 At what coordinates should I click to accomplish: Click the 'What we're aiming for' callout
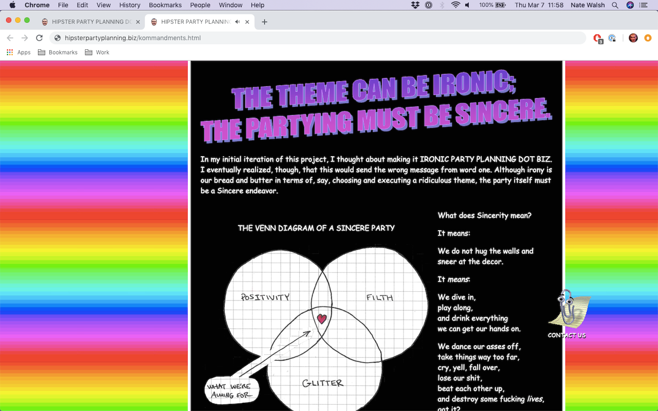click(x=231, y=391)
